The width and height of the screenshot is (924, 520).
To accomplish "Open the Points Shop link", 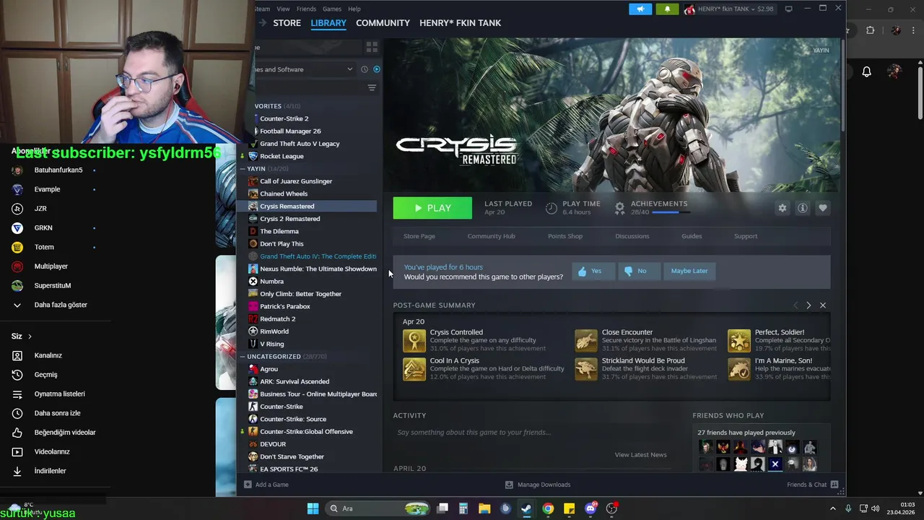I will 565,236.
